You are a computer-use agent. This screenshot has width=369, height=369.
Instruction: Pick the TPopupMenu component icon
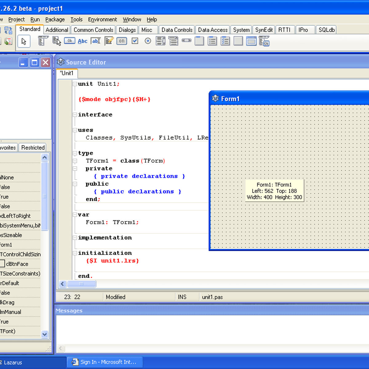click(57, 41)
